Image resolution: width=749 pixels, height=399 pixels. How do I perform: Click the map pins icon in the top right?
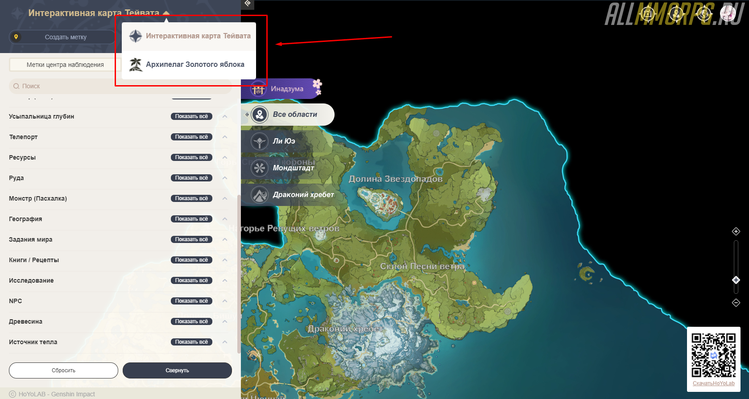pyautogui.click(x=676, y=14)
